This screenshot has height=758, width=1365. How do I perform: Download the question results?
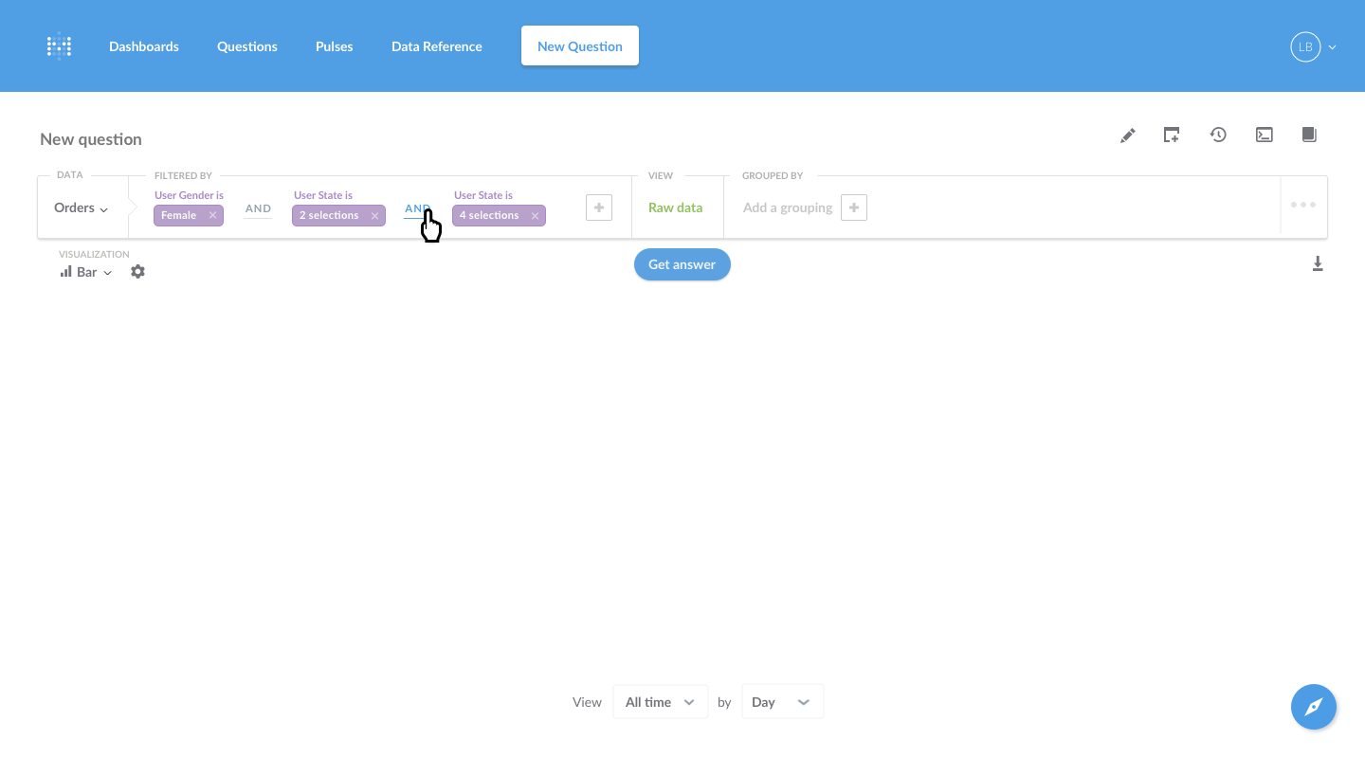pyautogui.click(x=1318, y=263)
